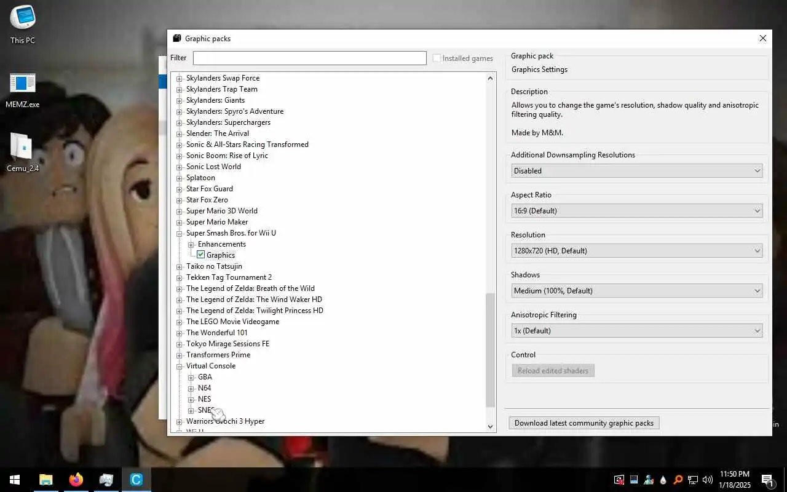Select Slender: The Arrival entry
This screenshot has width=787, height=492.
point(218,133)
